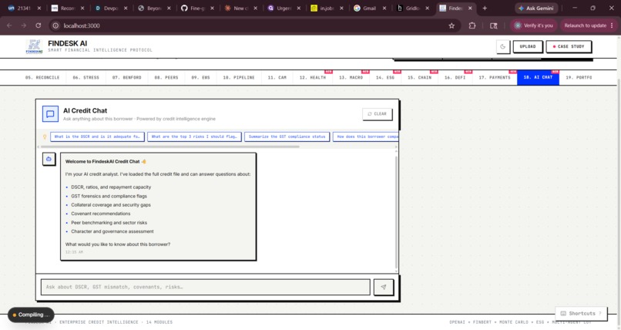This screenshot has height=330, width=621.
Task: Click the FINDESK AI logo image
Action: pos(34,46)
